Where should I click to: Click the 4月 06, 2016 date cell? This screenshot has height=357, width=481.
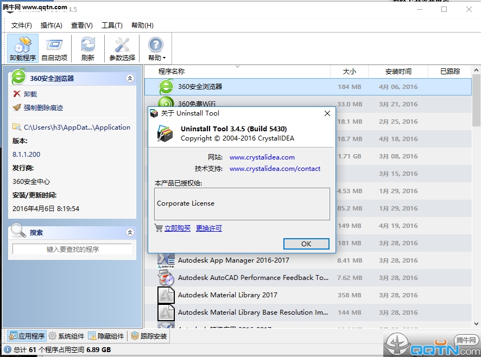click(398, 87)
